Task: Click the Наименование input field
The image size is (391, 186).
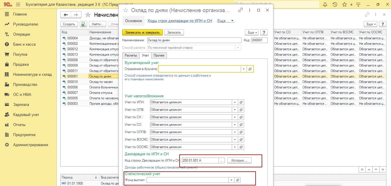Action: coord(194,40)
